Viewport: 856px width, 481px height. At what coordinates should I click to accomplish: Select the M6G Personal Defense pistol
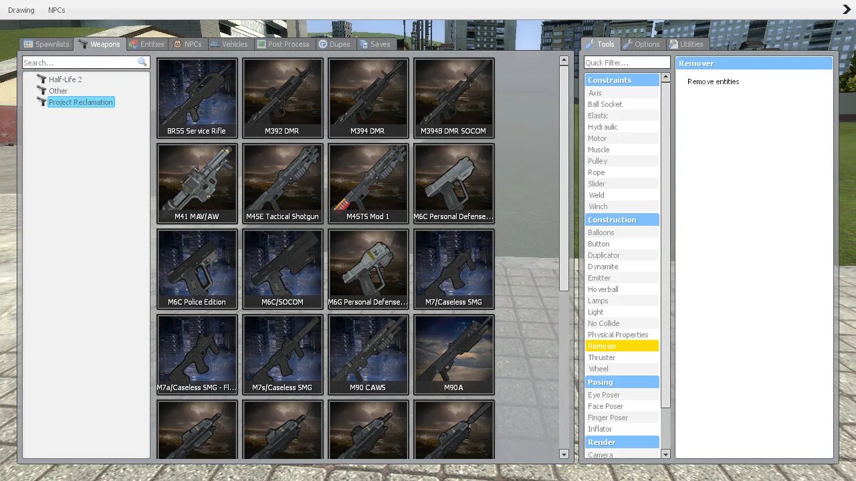coord(368,269)
